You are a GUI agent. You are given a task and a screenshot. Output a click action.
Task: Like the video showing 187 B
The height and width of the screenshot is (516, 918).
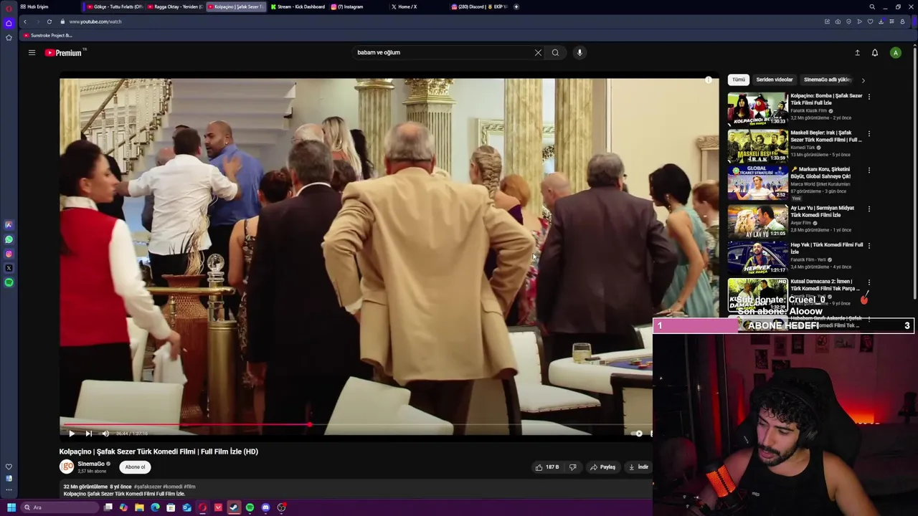tap(546, 467)
